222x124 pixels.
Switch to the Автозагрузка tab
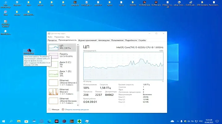point(104,40)
